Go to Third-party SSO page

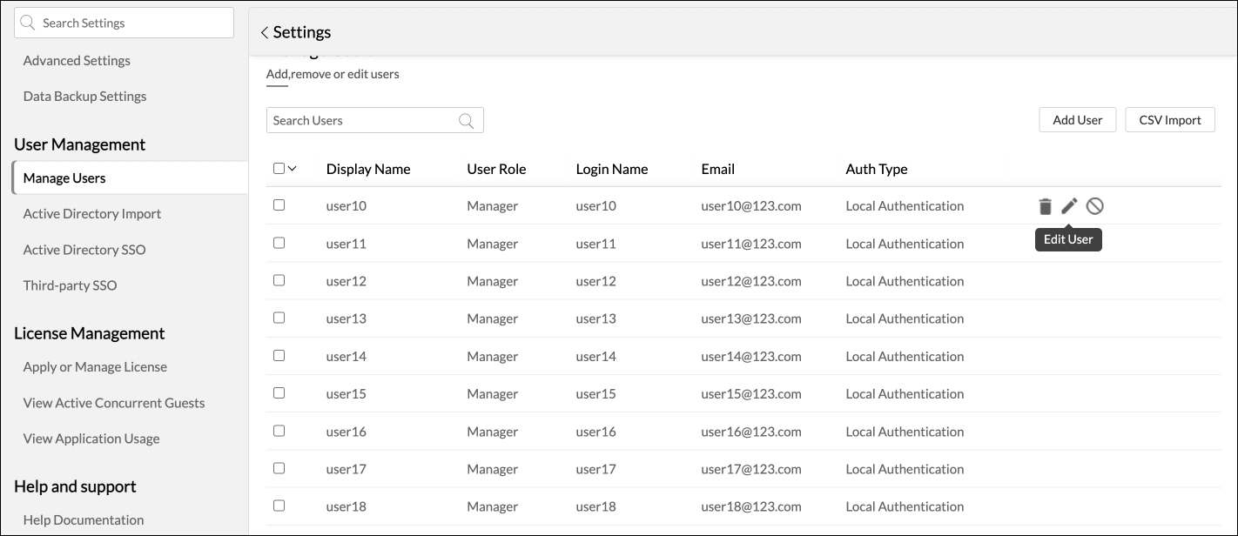coord(70,285)
